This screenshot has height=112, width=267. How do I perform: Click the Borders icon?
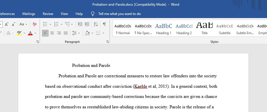pos(98,33)
